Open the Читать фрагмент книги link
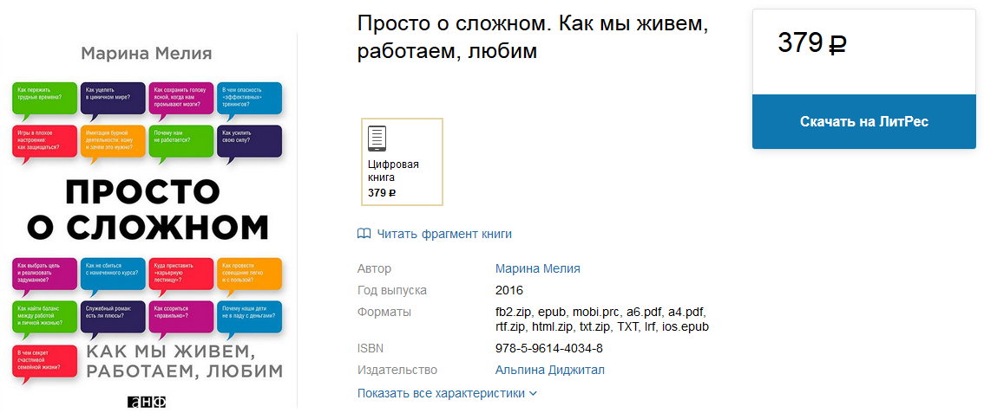984x413 pixels. [x=443, y=234]
